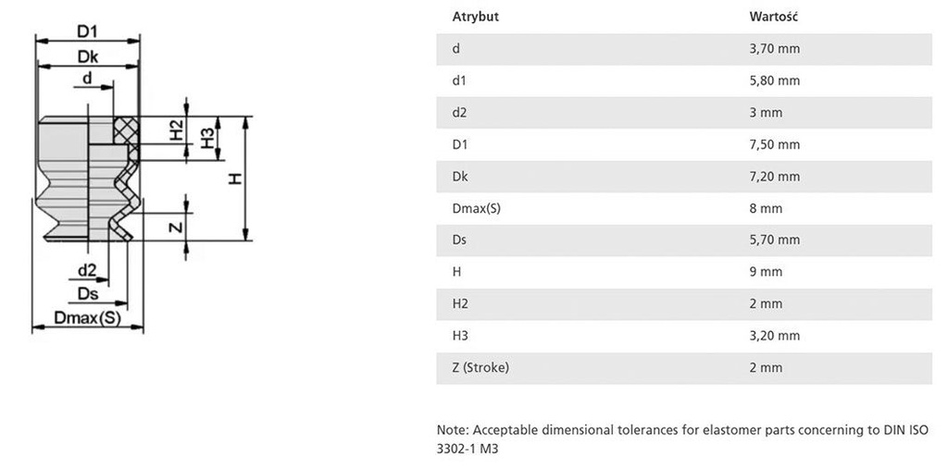Select the Ds row label in the table
Screen dimensions: 948x468
459,240
